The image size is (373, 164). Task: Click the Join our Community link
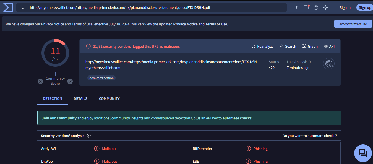coord(59,118)
